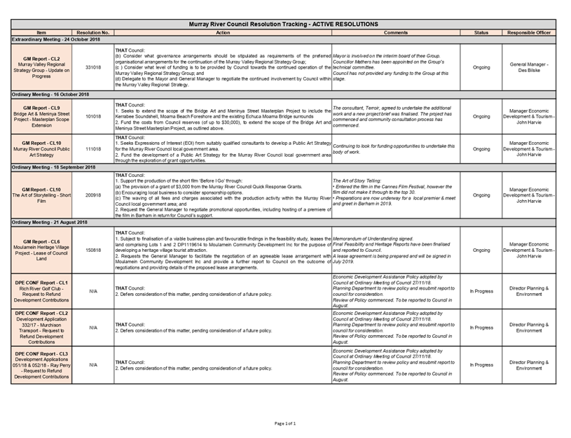This screenshot has height=438, width=571.
Task: Select item cell 'GM Report - CL6 Moulamein Heritage Village Project'
Action: point(41,250)
